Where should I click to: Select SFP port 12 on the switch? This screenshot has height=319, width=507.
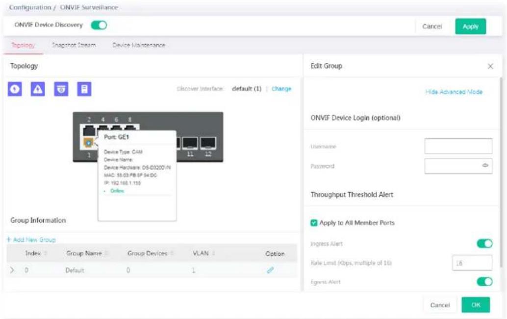(x=208, y=143)
